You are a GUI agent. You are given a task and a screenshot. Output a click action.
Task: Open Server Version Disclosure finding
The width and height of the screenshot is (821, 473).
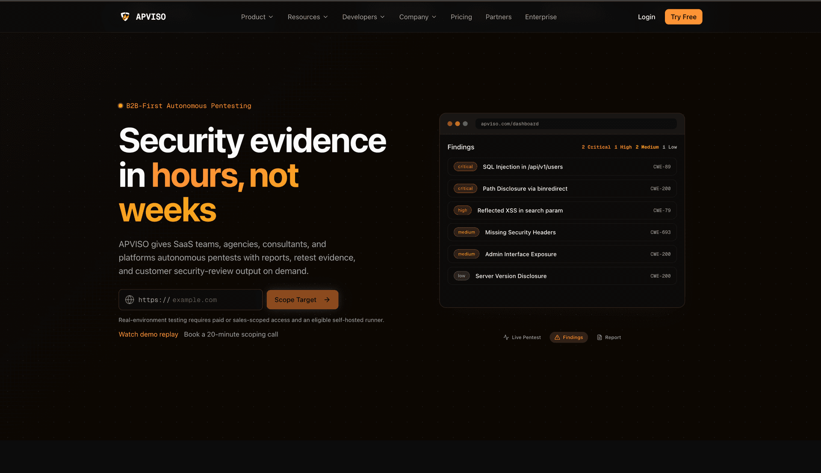[x=562, y=276]
